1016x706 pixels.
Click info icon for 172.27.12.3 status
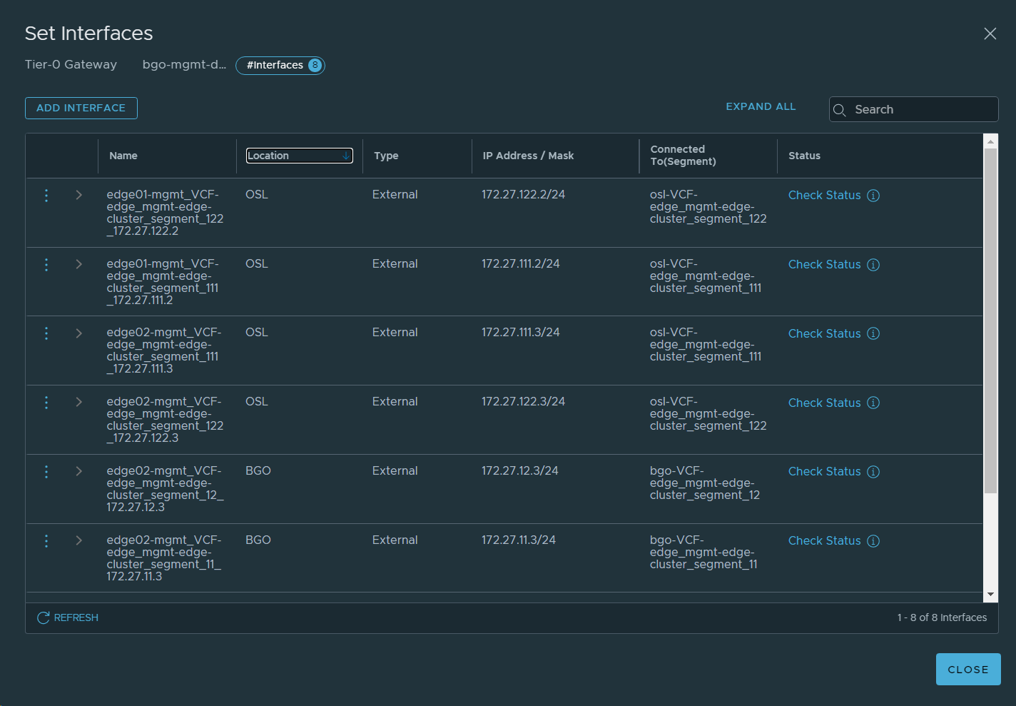click(873, 472)
